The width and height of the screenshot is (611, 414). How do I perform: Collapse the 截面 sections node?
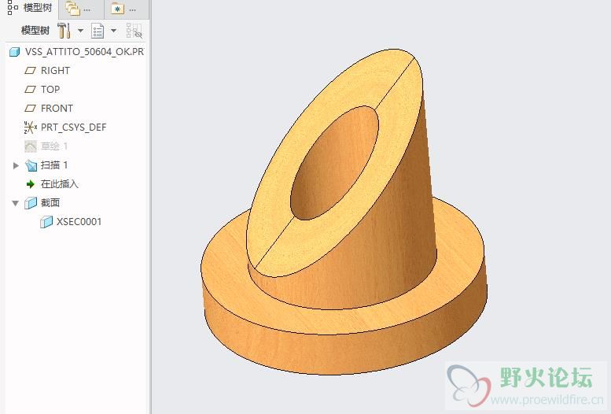pyautogui.click(x=16, y=203)
